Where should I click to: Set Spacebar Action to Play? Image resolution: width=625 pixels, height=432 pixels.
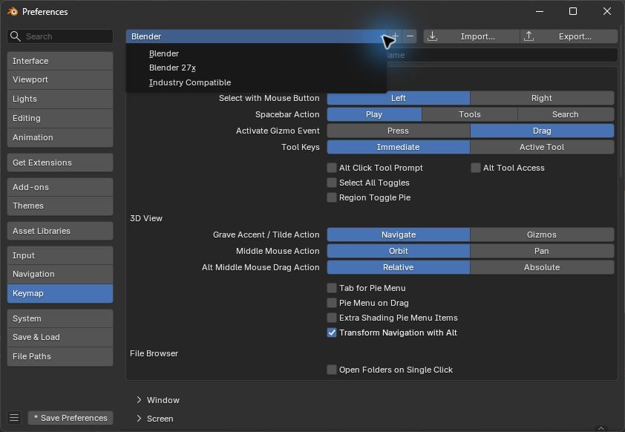[374, 114]
